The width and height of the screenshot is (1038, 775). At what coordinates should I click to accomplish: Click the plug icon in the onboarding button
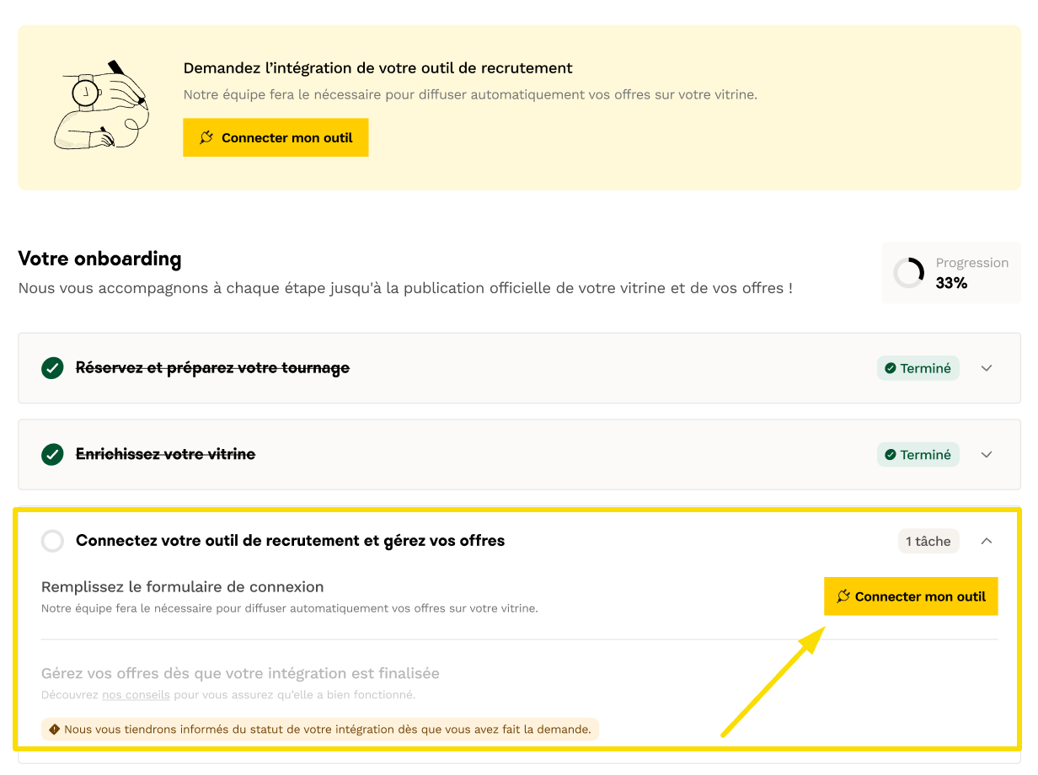coord(843,596)
